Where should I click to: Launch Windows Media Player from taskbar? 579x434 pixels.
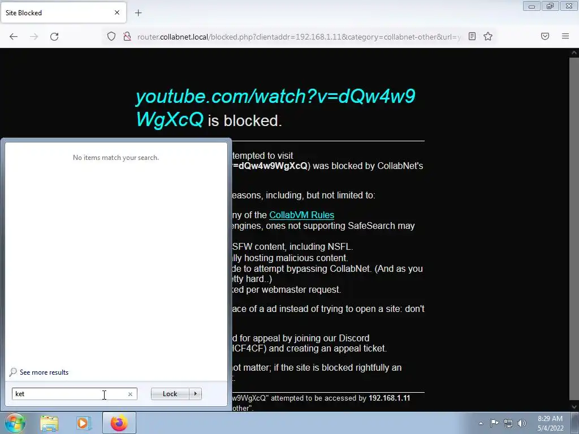click(x=84, y=423)
